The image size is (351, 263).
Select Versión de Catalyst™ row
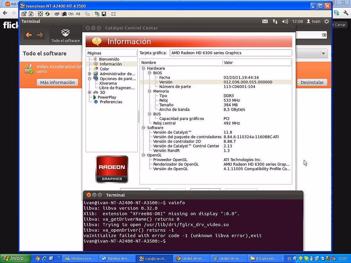(x=216, y=133)
